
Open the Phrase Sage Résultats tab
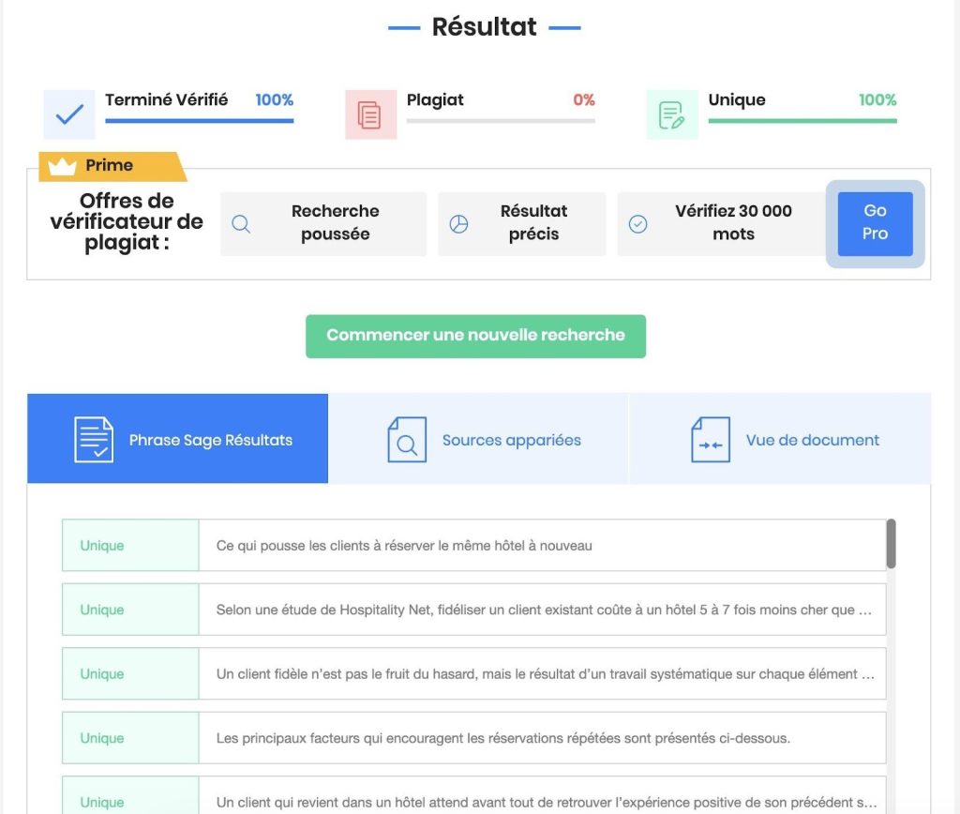tap(177, 439)
